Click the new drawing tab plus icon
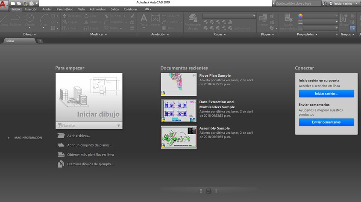This screenshot has width=361, height=202. 40,41
